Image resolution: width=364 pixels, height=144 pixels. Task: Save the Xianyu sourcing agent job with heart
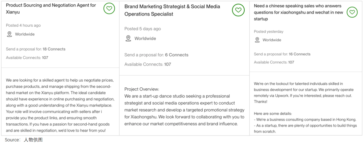pyautogui.click(x=109, y=8)
